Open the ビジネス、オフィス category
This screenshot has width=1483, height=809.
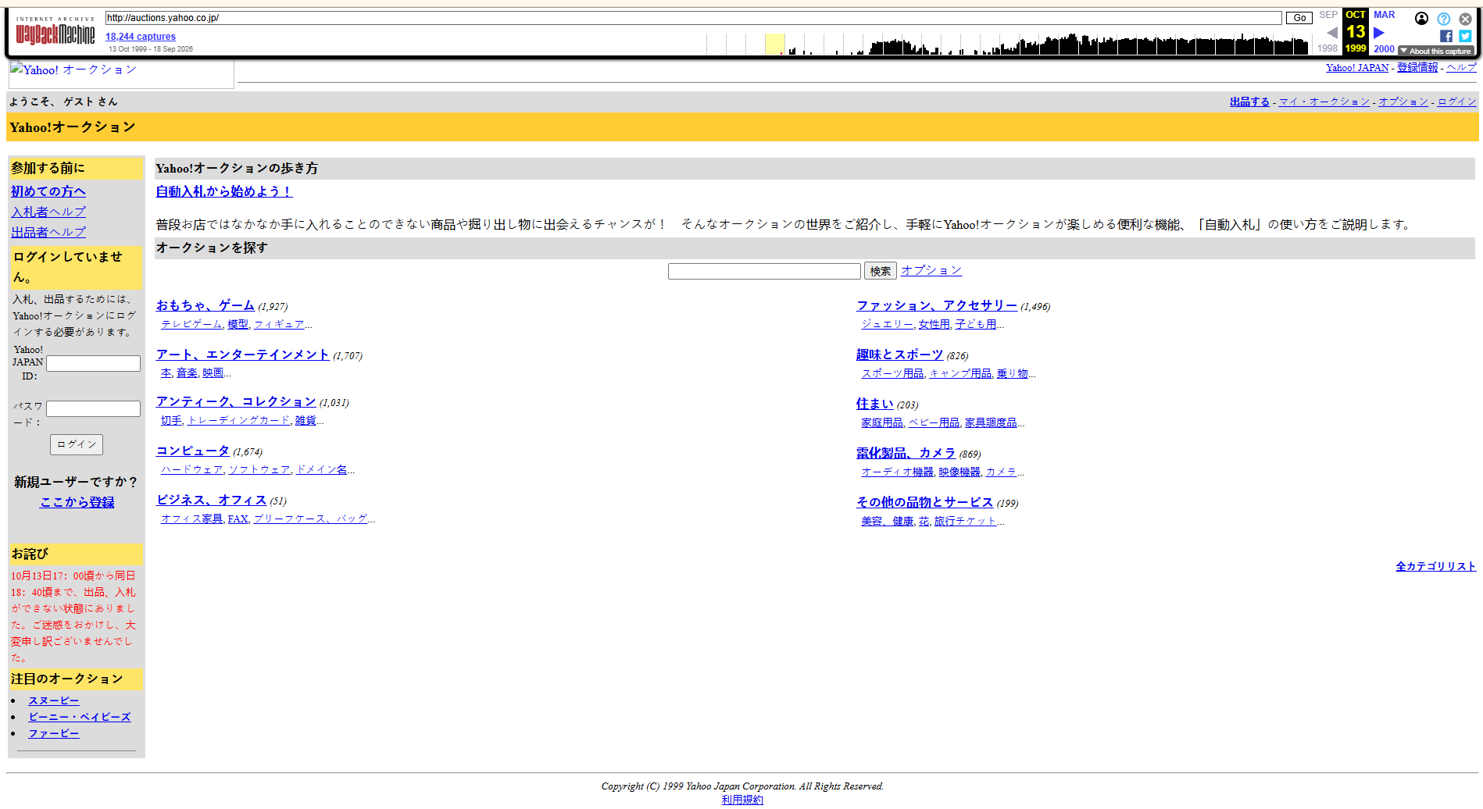click(x=212, y=500)
